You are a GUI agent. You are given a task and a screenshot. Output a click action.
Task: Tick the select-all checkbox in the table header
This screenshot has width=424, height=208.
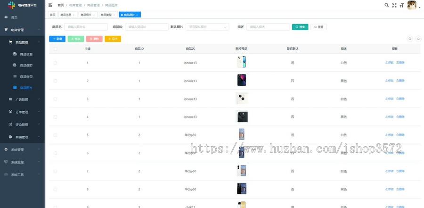56,49
